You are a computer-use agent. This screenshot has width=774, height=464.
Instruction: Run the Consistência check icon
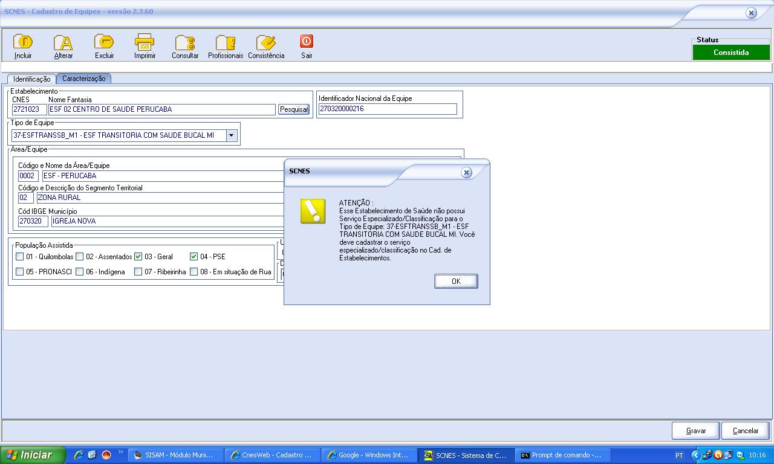click(x=266, y=42)
